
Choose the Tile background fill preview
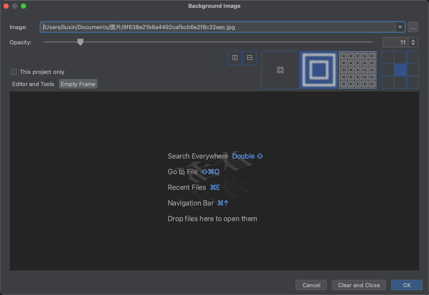(357, 70)
